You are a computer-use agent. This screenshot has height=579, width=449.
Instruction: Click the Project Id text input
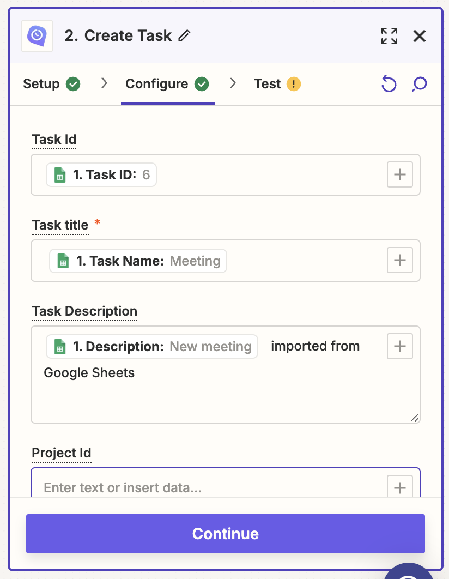point(163,487)
